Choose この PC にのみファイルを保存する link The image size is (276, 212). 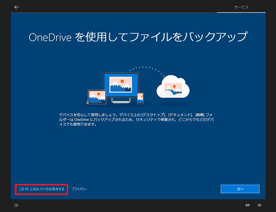42,189
